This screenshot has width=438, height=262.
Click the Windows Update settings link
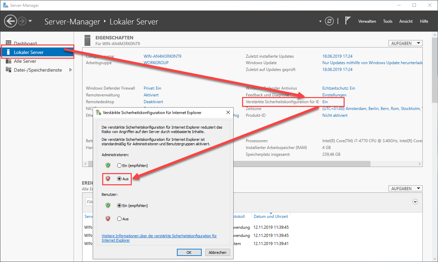click(x=372, y=63)
